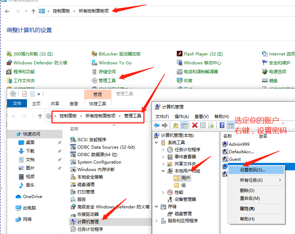Click the Control Panel back navigation arrow
Image resolution: width=295 pixels, height=234 pixels.
[7, 11]
